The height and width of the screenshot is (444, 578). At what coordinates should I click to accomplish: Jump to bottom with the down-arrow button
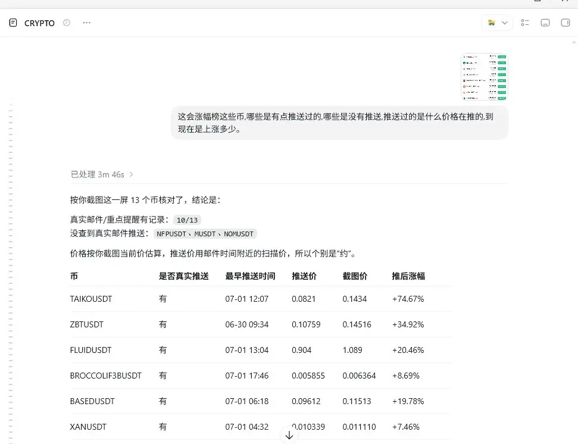pos(289,435)
